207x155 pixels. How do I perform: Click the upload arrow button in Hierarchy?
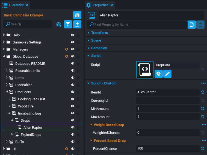click(x=77, y=24)
